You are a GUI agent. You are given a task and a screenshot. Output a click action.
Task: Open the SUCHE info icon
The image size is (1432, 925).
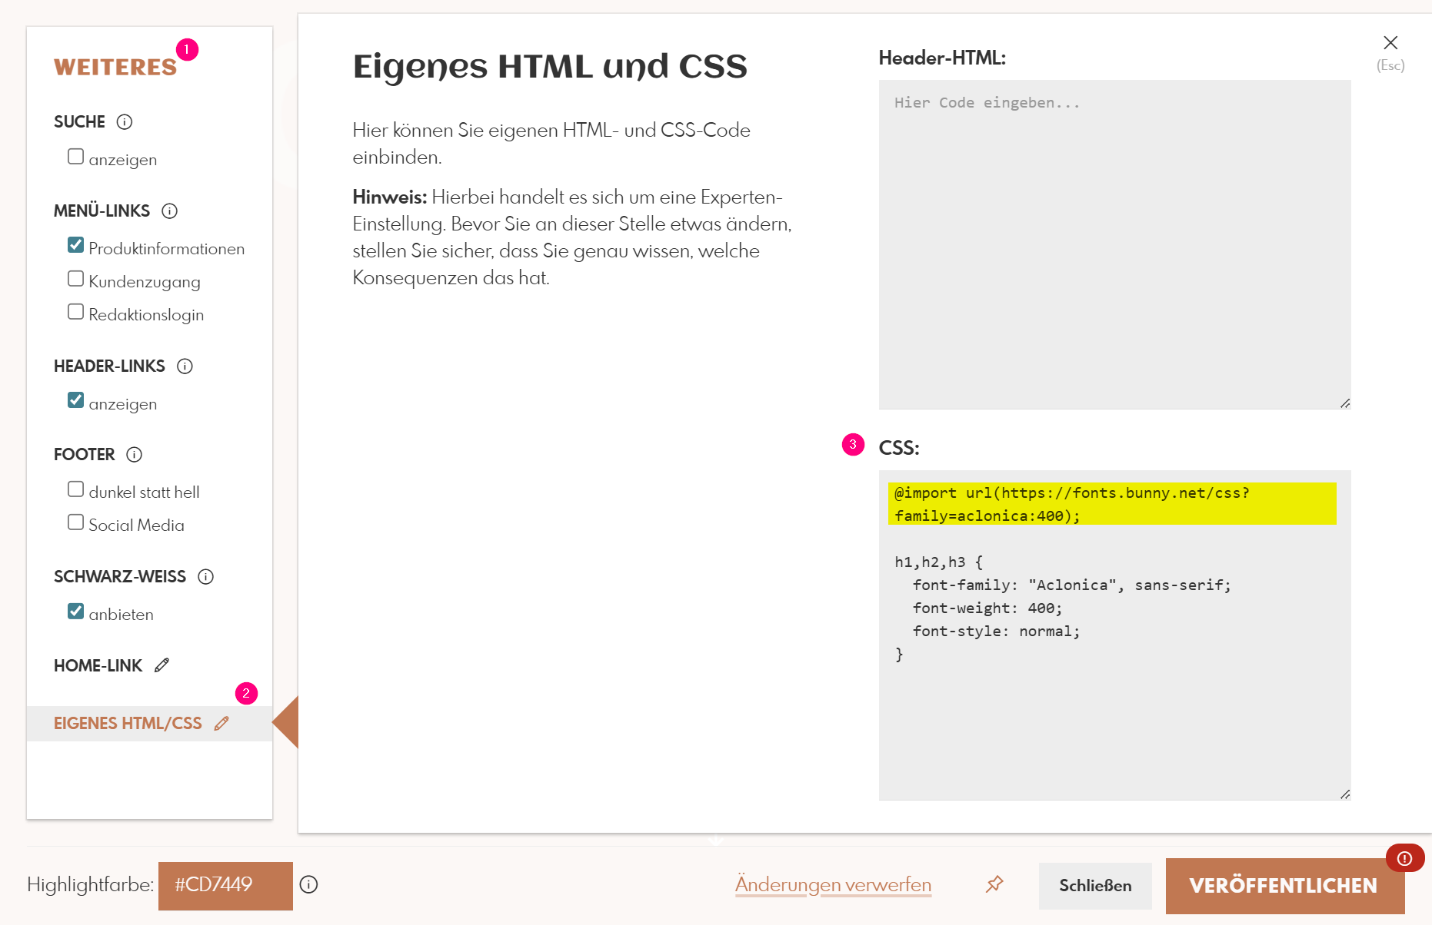(125, 122)
